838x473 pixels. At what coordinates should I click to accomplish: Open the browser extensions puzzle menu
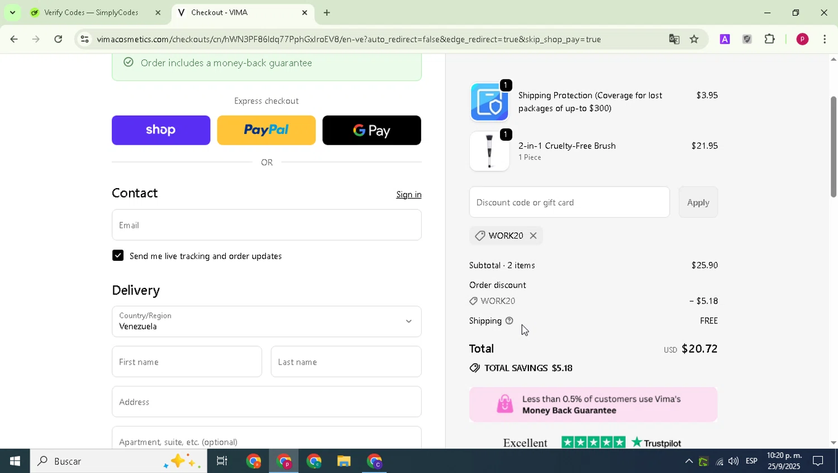coord(770,39)
